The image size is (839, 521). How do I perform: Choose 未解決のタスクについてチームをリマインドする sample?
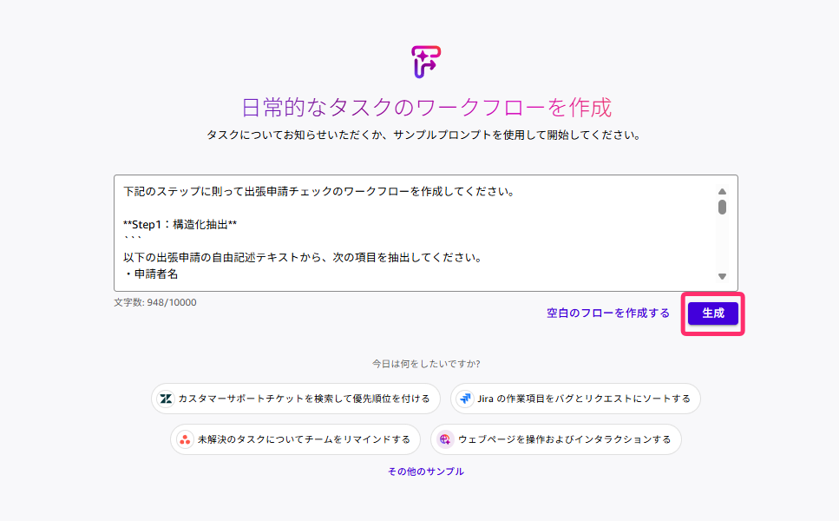295,439
